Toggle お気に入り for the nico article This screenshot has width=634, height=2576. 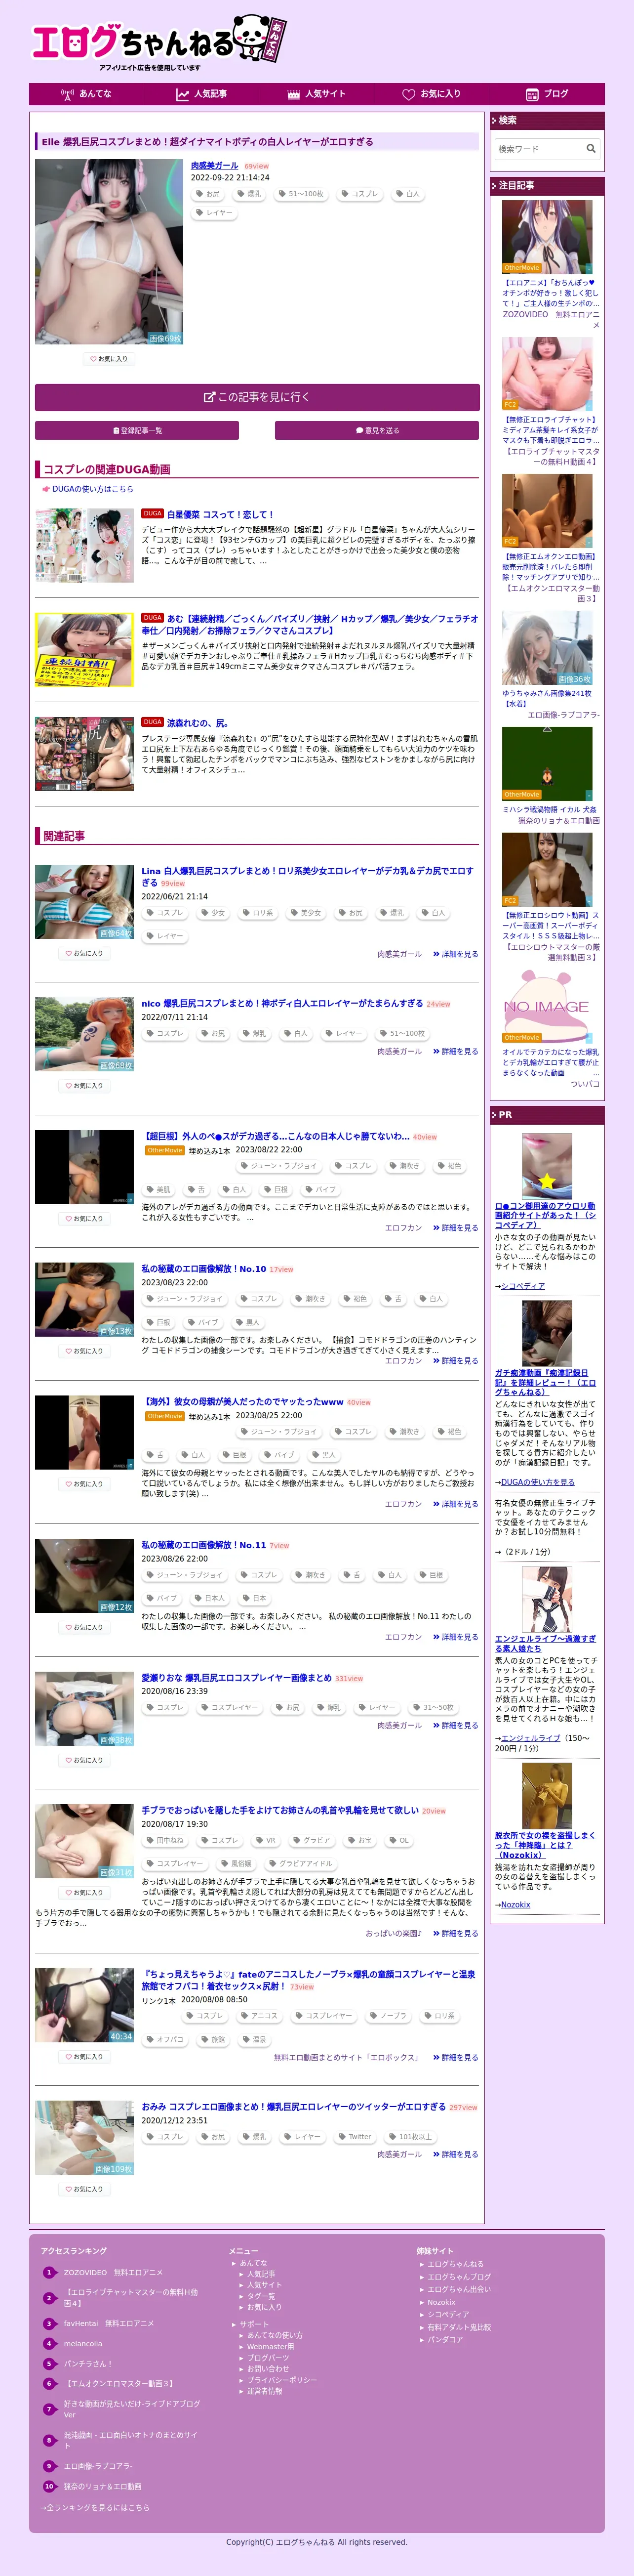pyautogui.click(x=84, y=1085)
